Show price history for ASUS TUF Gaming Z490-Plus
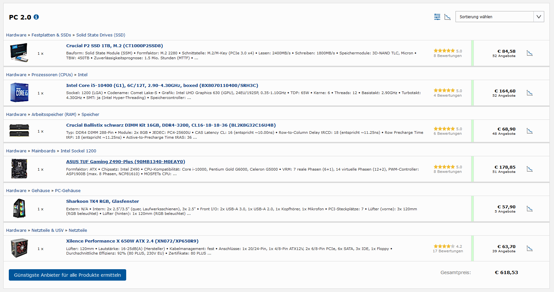The image size is (554, 292). coord(530,169)
